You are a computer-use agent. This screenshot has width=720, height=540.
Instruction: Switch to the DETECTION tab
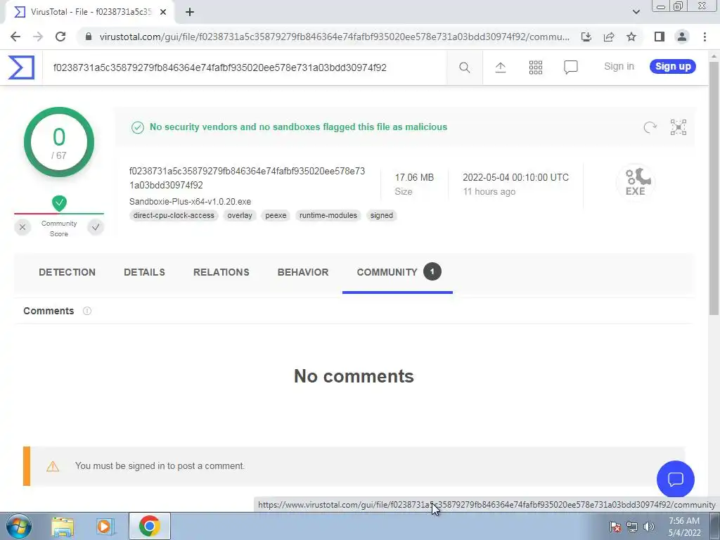[67, 272]
